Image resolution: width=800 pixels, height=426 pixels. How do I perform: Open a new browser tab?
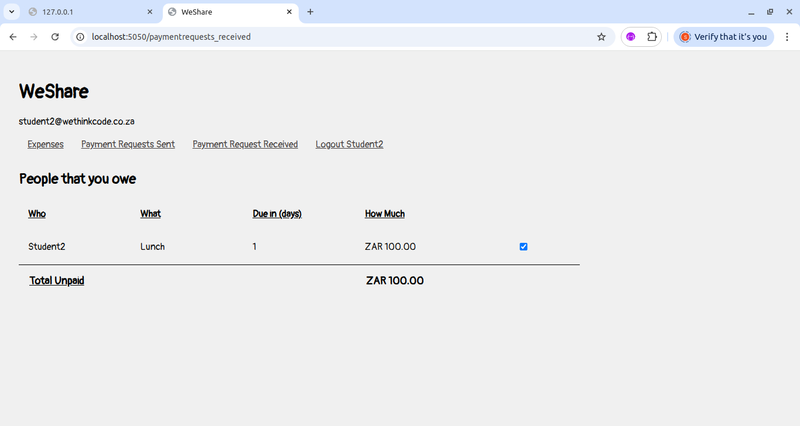point(310,11)
